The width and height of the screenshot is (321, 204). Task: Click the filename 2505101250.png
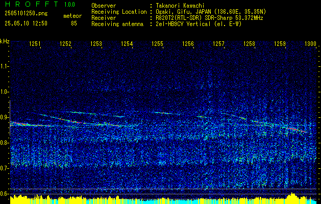point(26,14)
